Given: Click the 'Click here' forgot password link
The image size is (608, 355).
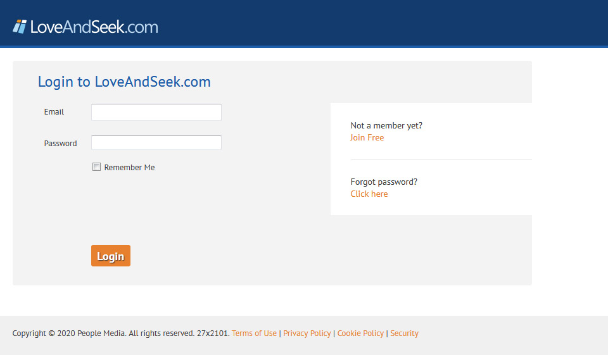Looking at the screenshot, I should pos(369,194).
